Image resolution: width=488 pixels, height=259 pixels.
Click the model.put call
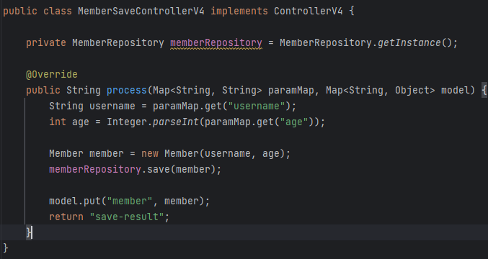[75, 201]
